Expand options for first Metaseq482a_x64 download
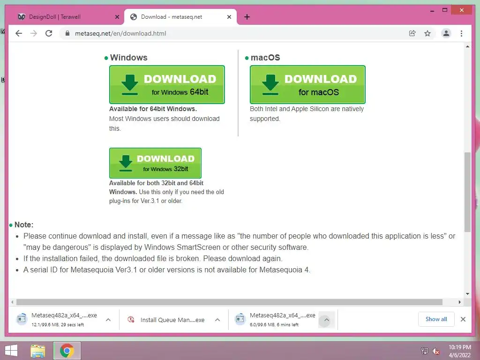Screen dimensions: 480x360 point(108,320)
